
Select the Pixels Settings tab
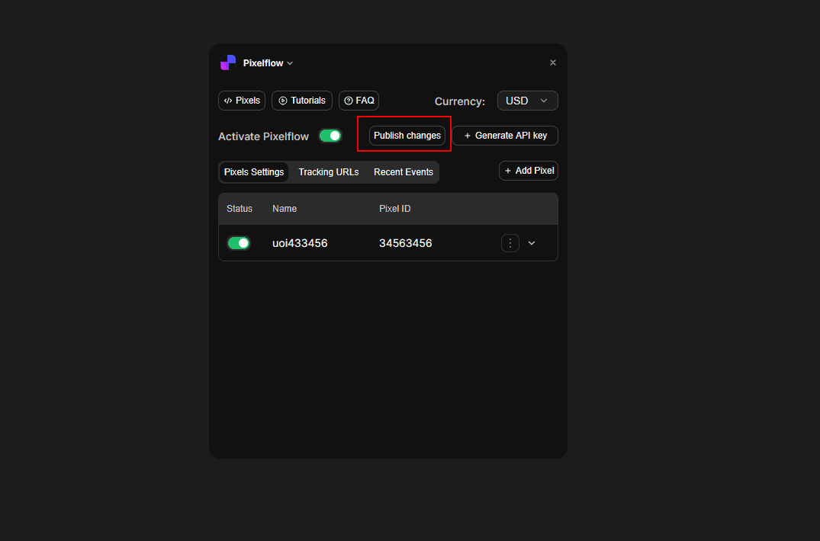[254, 172]
